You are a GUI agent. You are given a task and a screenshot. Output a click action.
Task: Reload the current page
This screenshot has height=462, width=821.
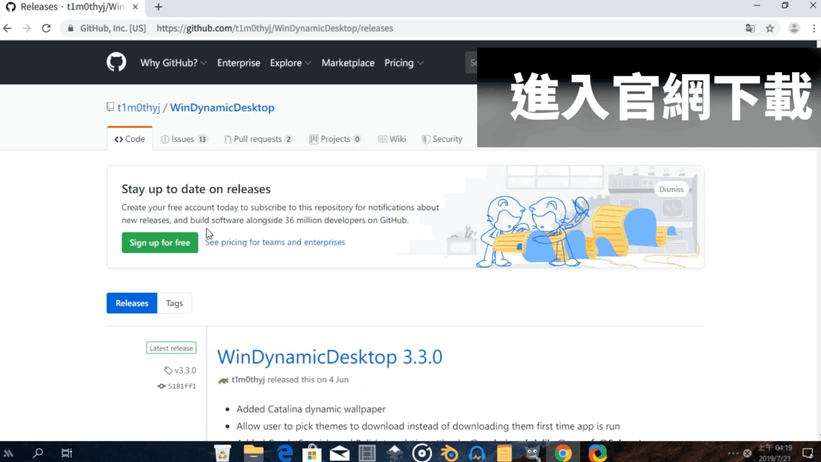46,28
